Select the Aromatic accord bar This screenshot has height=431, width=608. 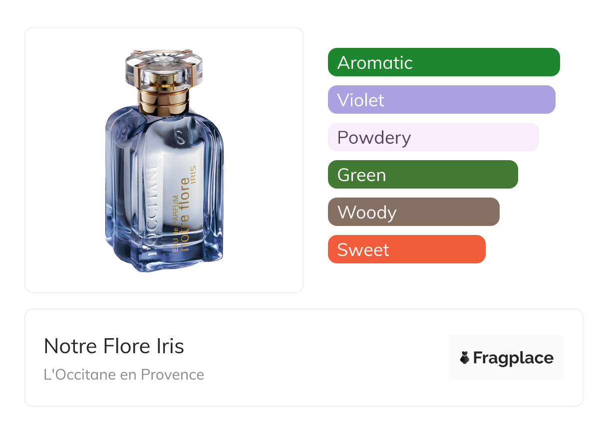444,62
